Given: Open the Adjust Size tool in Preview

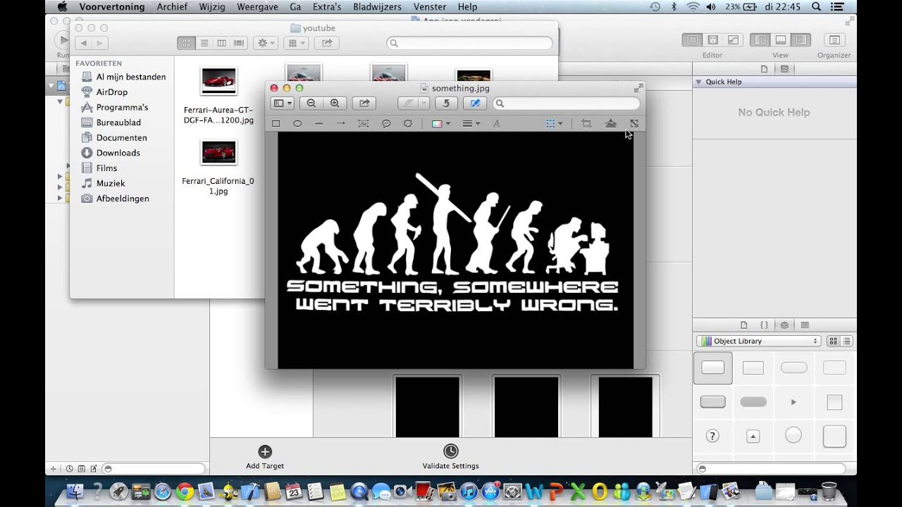Looking at the screenshot, I should point(634,123).
